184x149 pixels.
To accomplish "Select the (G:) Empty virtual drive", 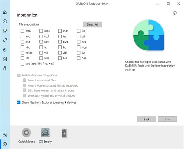I will [x=45, y=133].
